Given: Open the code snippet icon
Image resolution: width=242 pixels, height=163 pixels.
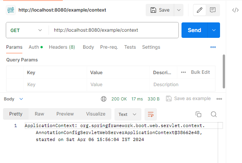Looking at the screenshot, I should [x=235, y=10].
